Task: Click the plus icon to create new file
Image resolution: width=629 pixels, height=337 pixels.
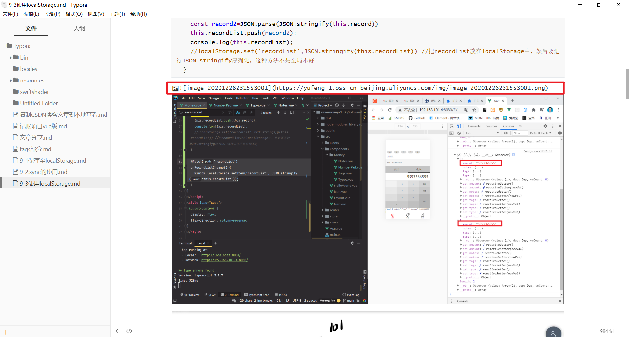Action: coord(6,332)
